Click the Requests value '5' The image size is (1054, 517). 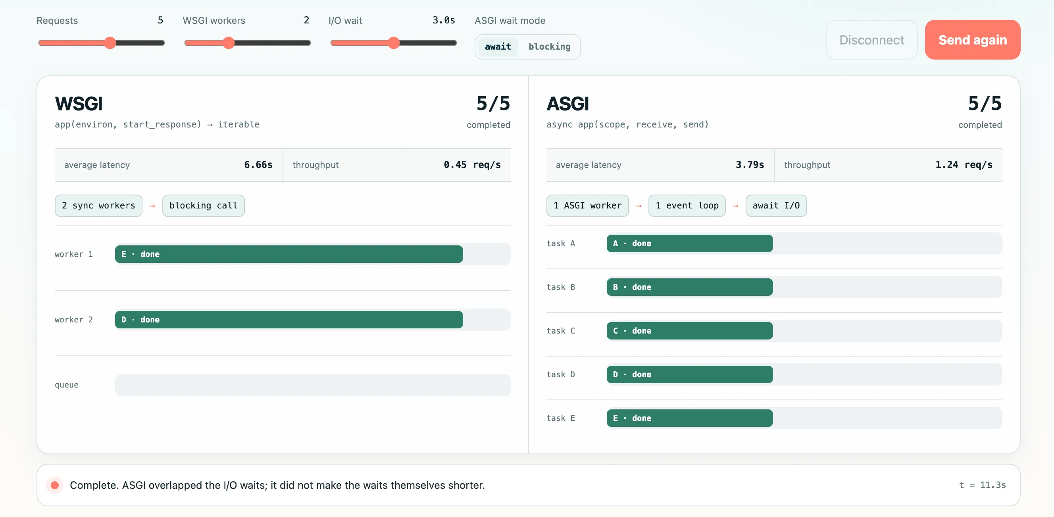[160, 20]
